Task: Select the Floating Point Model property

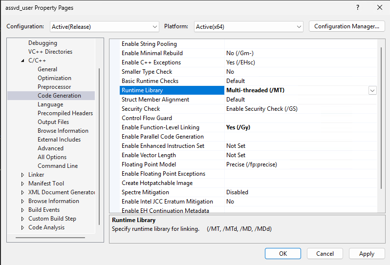Action: pyautogui.click(x=149, y=164)
